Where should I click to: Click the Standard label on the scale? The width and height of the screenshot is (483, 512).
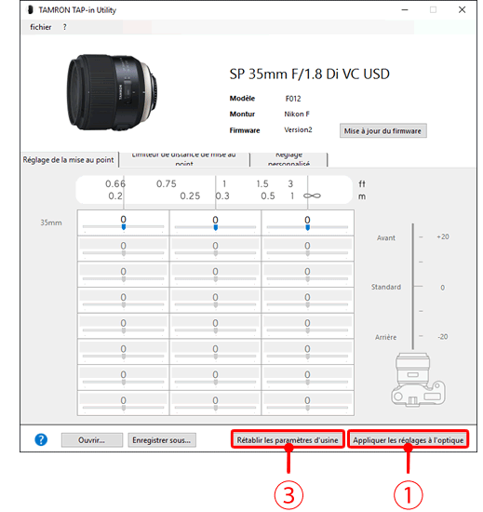386,287
